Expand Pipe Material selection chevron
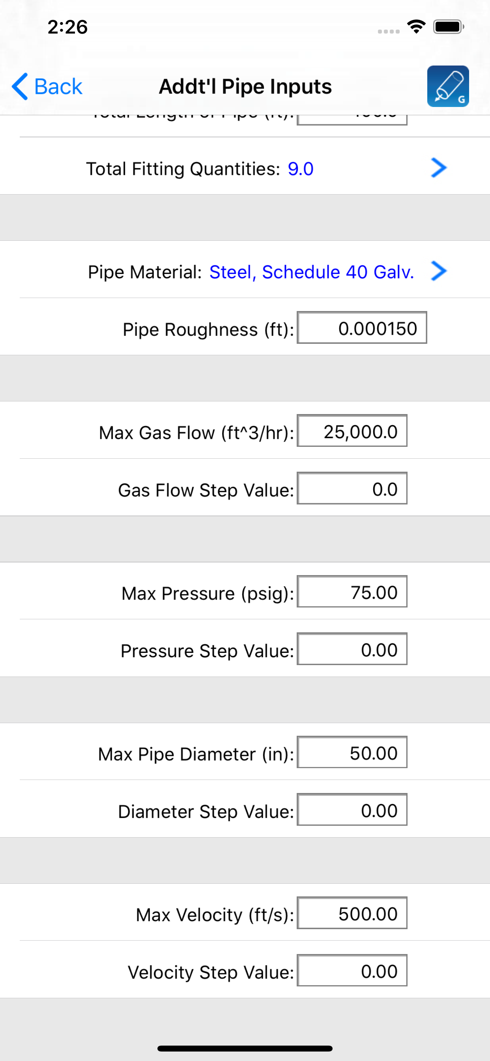The width and height of the screenshot is (490, 1061). pyautogui.click(x=439, y=271)
